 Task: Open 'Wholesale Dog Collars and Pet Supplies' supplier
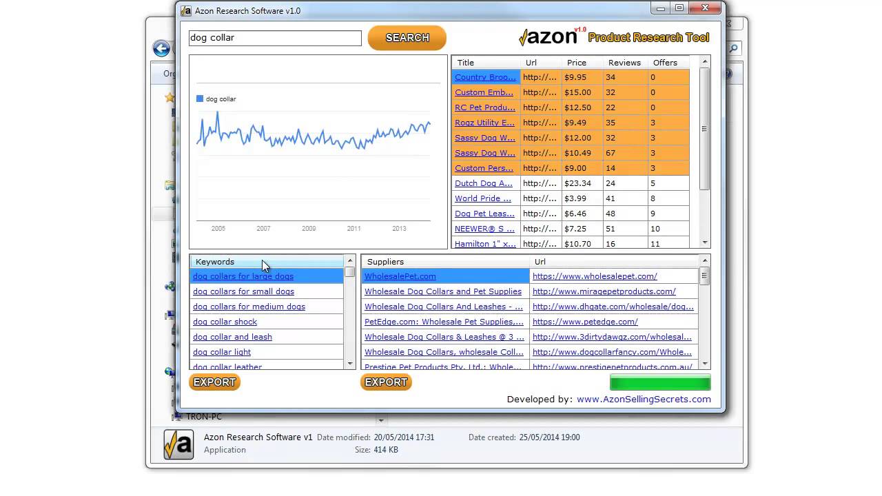click(443, 291)
